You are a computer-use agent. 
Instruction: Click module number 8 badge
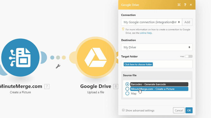pyautogui.click(x=116, y=86)
